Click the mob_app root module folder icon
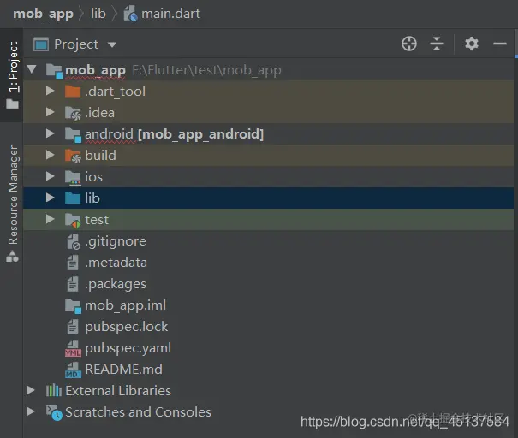 (54, 71)
